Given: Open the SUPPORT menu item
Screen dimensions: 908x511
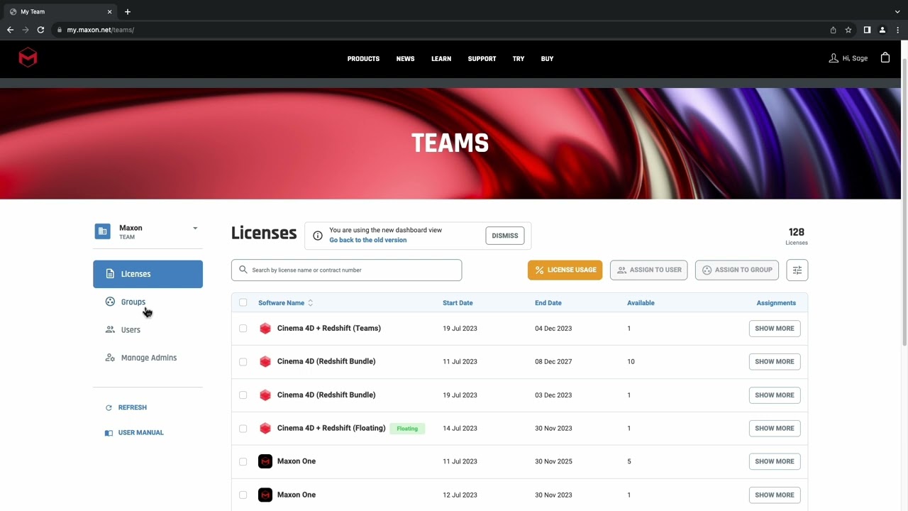Looking at the screenshot, I should (x=482, y=59).
